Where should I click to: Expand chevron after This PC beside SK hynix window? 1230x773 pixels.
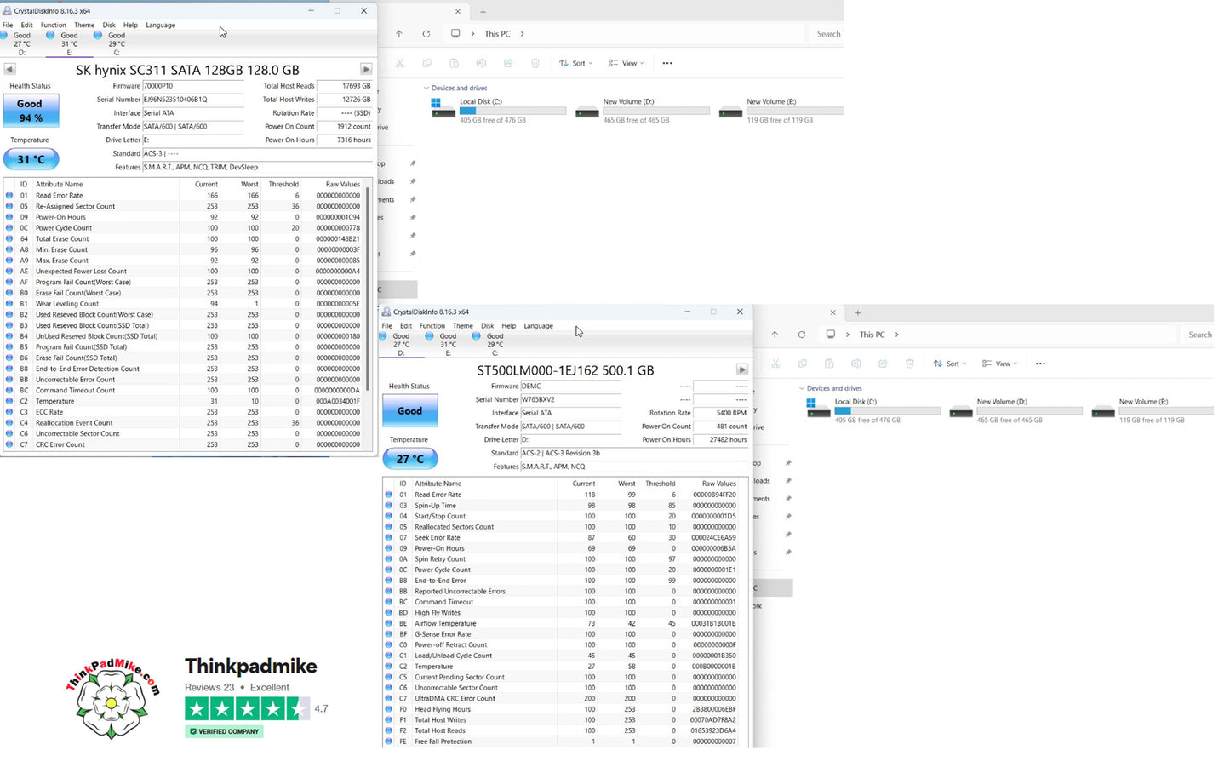(x=522, y=34)
